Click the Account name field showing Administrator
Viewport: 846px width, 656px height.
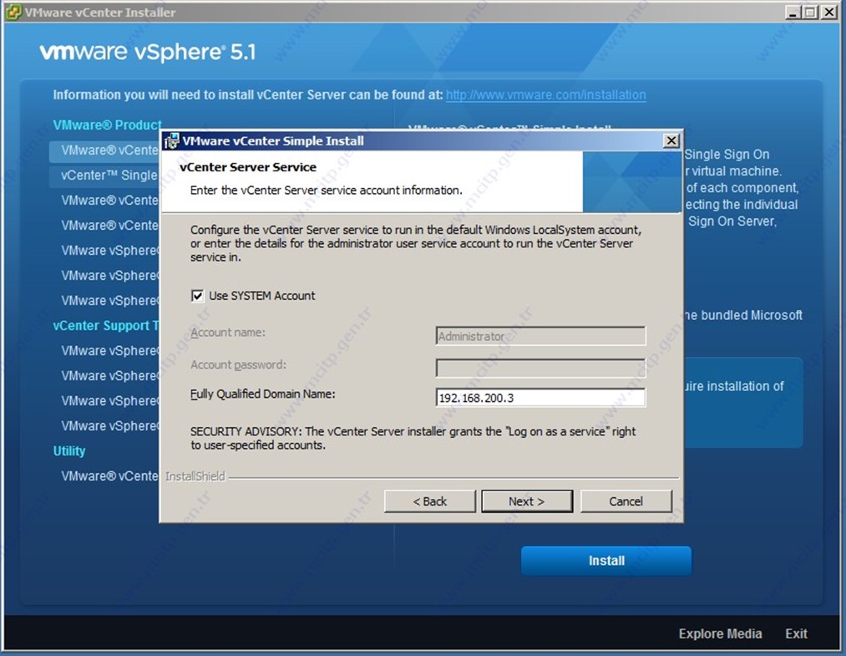tap(540, 336)
